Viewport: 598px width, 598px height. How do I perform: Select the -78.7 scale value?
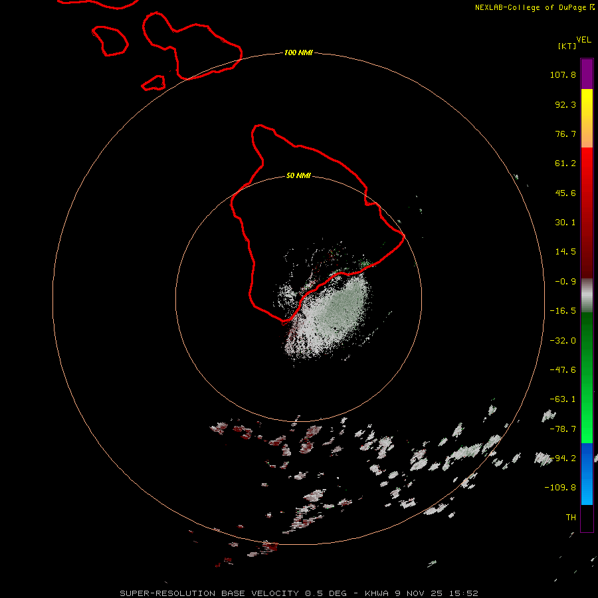coord(563,429)
